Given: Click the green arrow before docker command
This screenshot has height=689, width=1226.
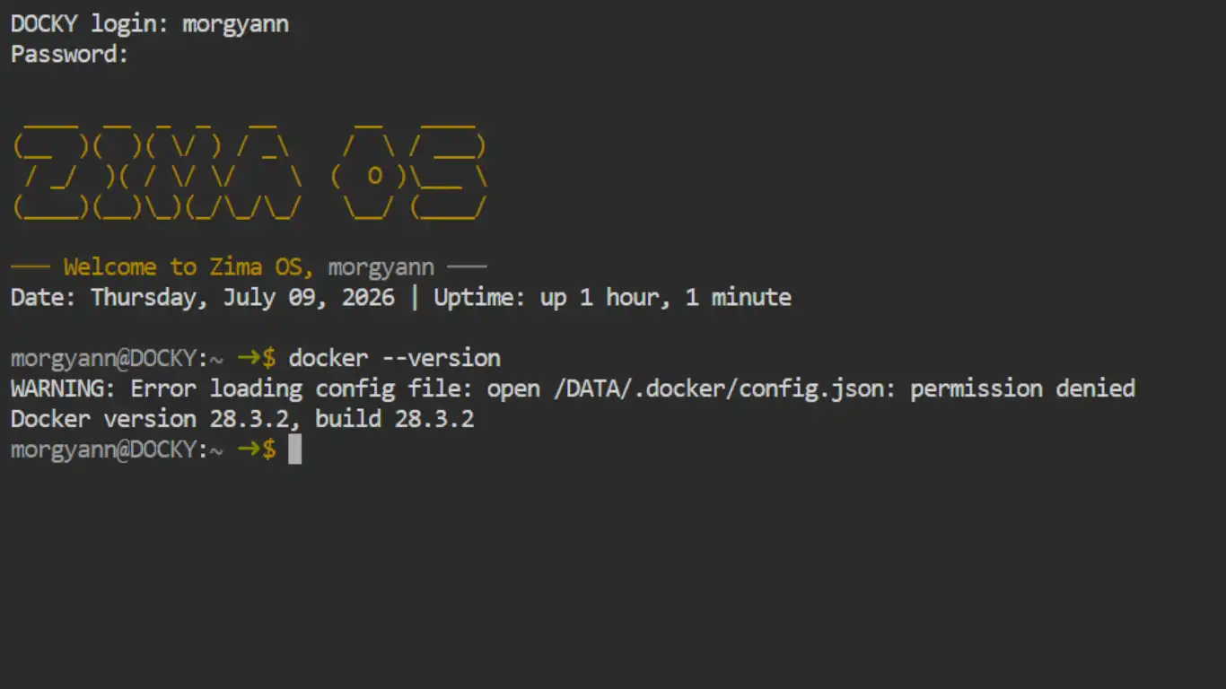Looking at the screenshot, I should 249,358.
